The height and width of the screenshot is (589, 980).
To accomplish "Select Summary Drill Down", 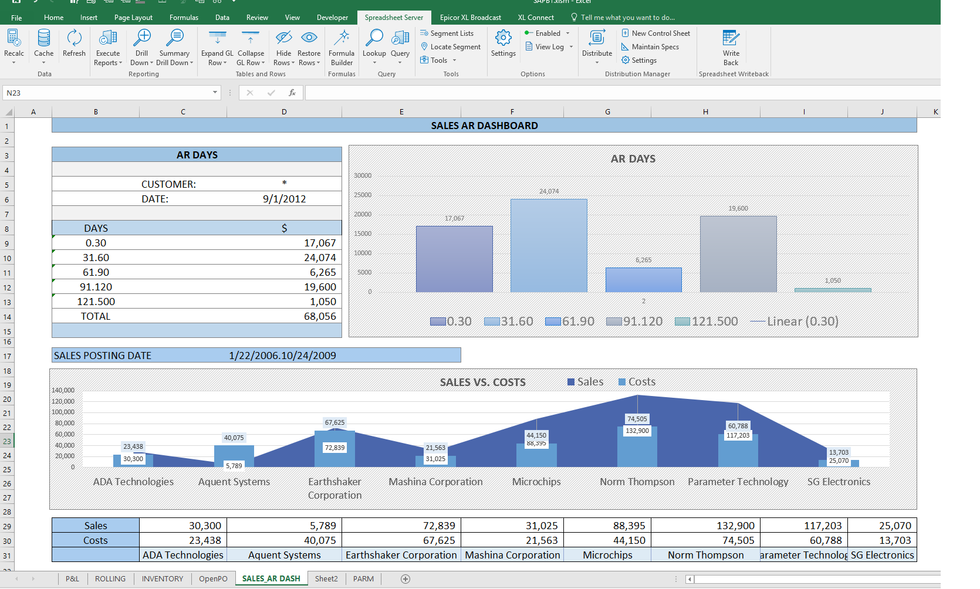I will click(174, 48).
